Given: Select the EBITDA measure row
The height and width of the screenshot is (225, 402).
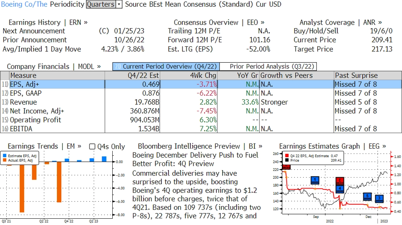Looking at the screenshot, I should (201, 129).
